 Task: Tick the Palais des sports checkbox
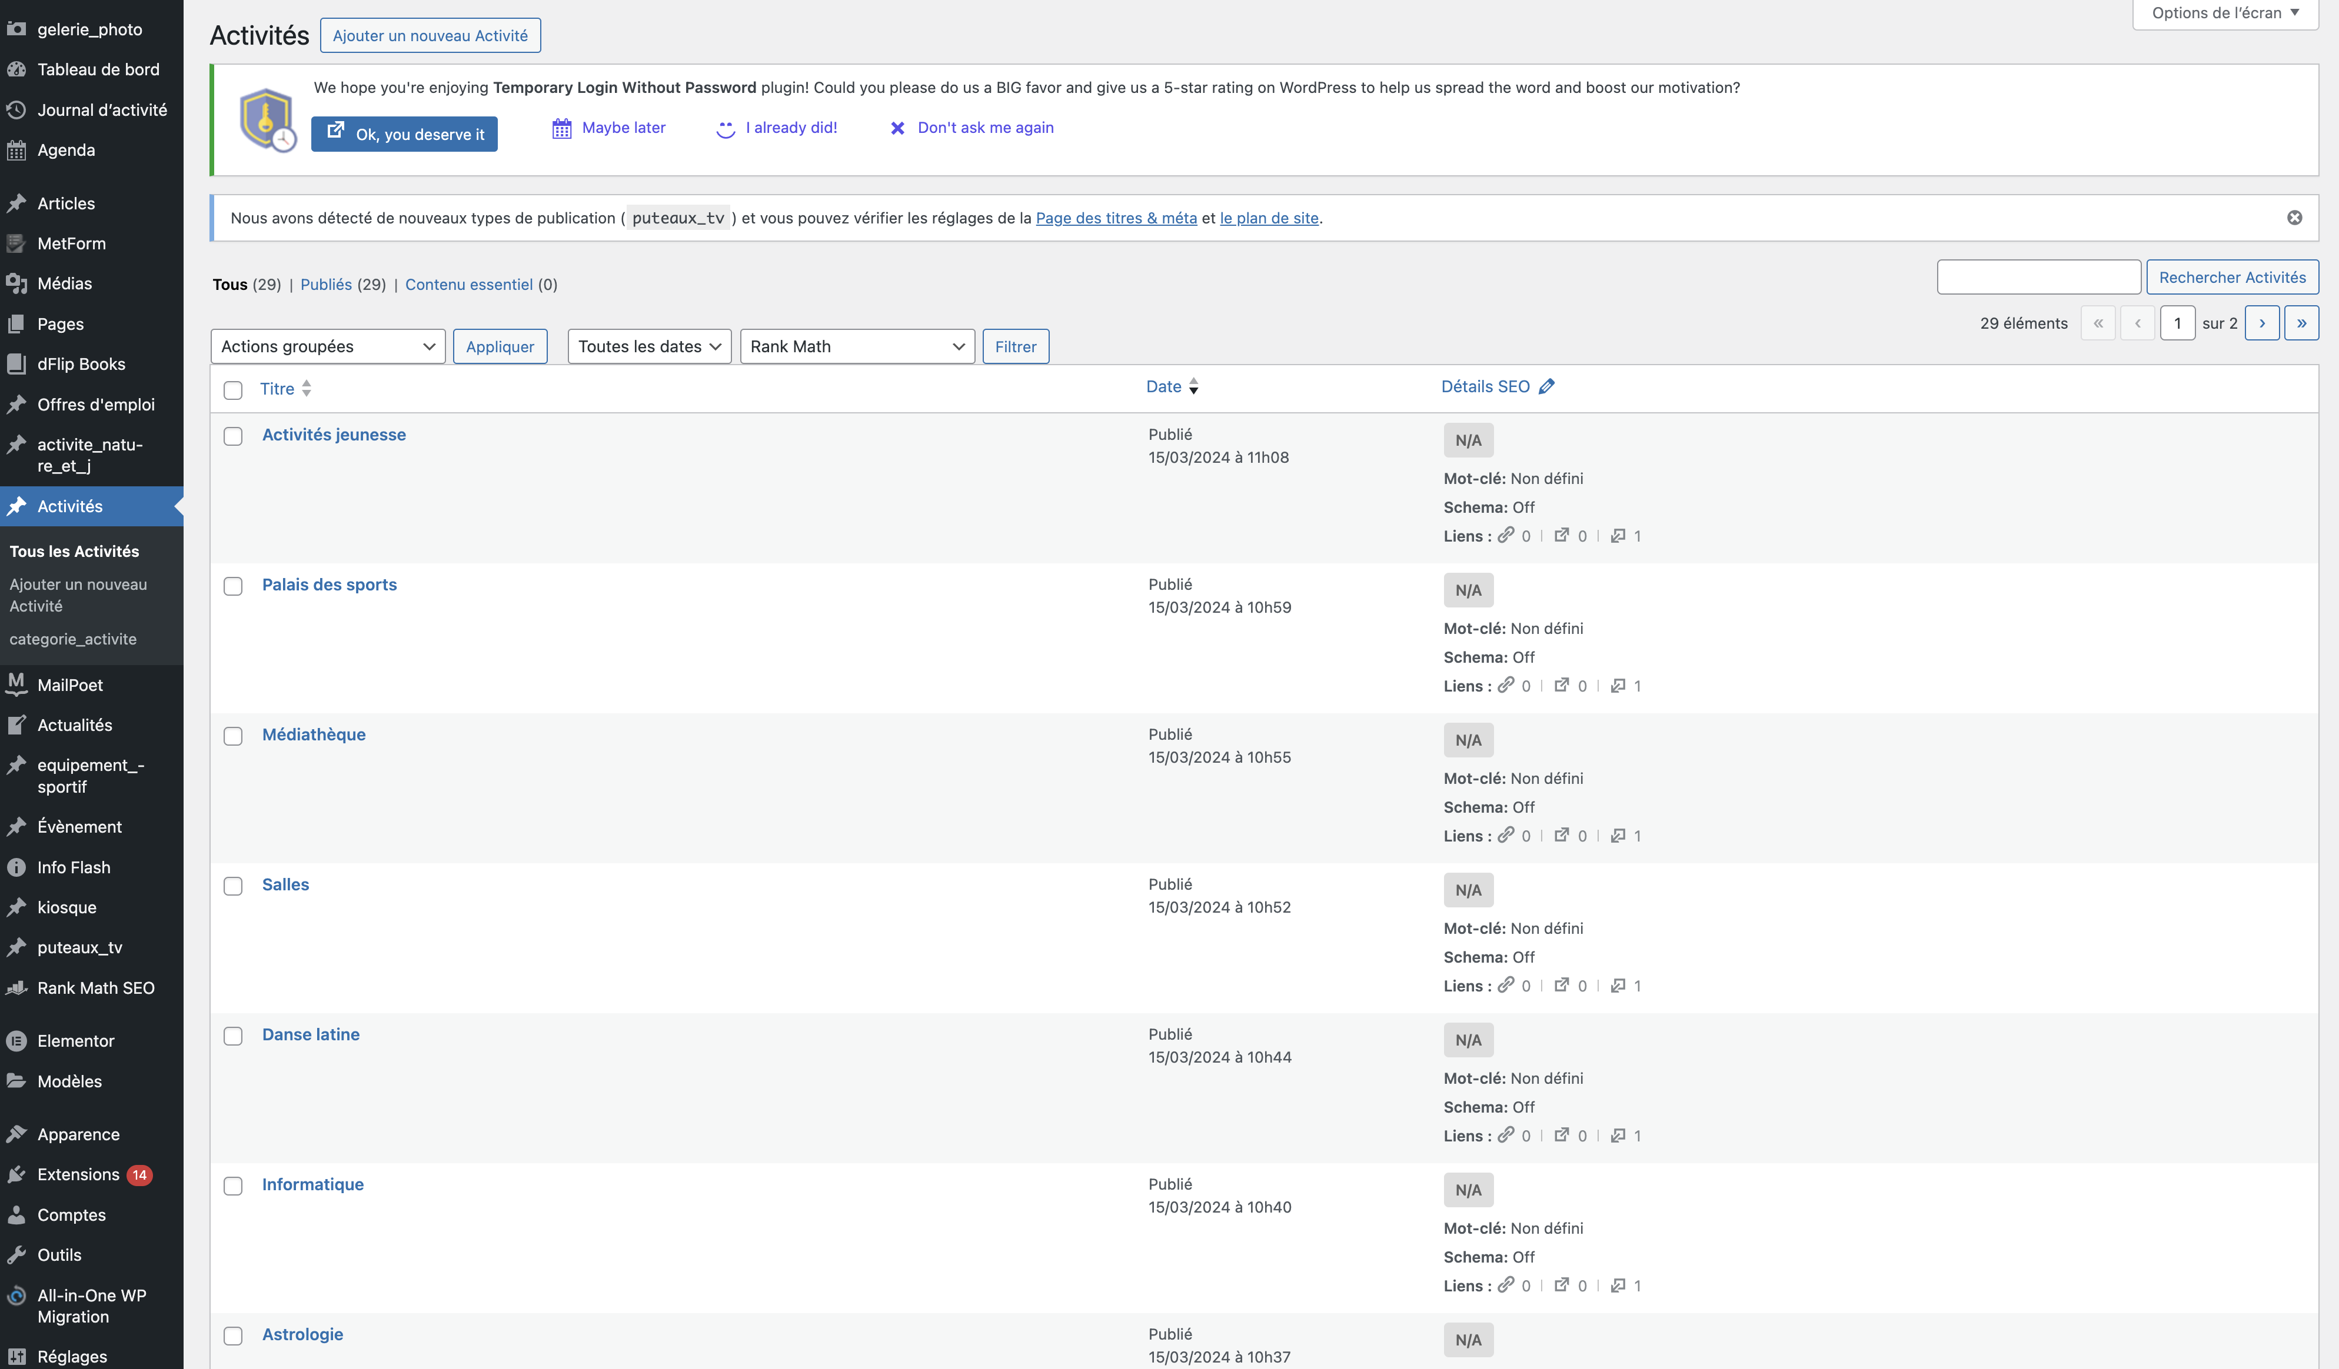233,586
